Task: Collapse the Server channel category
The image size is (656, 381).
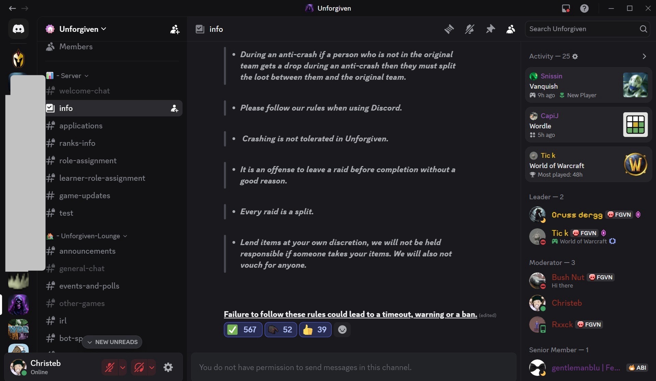Action: (x=71, y=76)
